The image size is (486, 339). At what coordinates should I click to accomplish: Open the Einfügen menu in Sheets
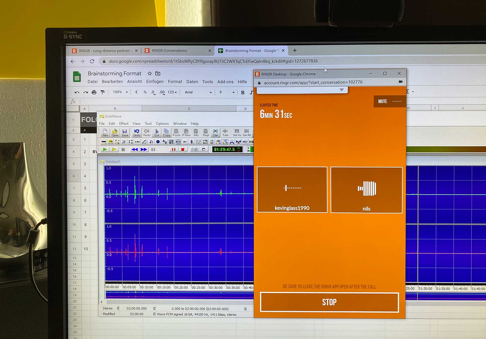pos(155,81)
